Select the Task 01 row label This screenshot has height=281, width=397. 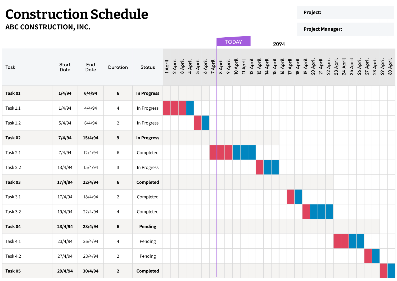13,93
